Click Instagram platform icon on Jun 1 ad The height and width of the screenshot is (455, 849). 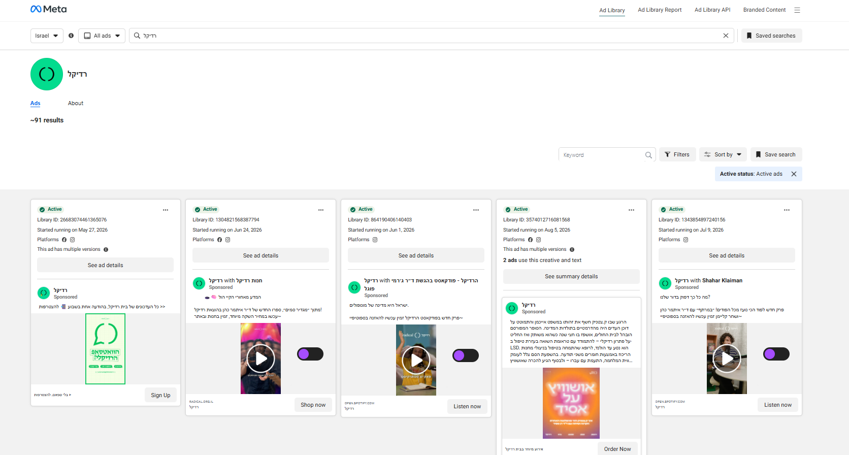[375, 240]
